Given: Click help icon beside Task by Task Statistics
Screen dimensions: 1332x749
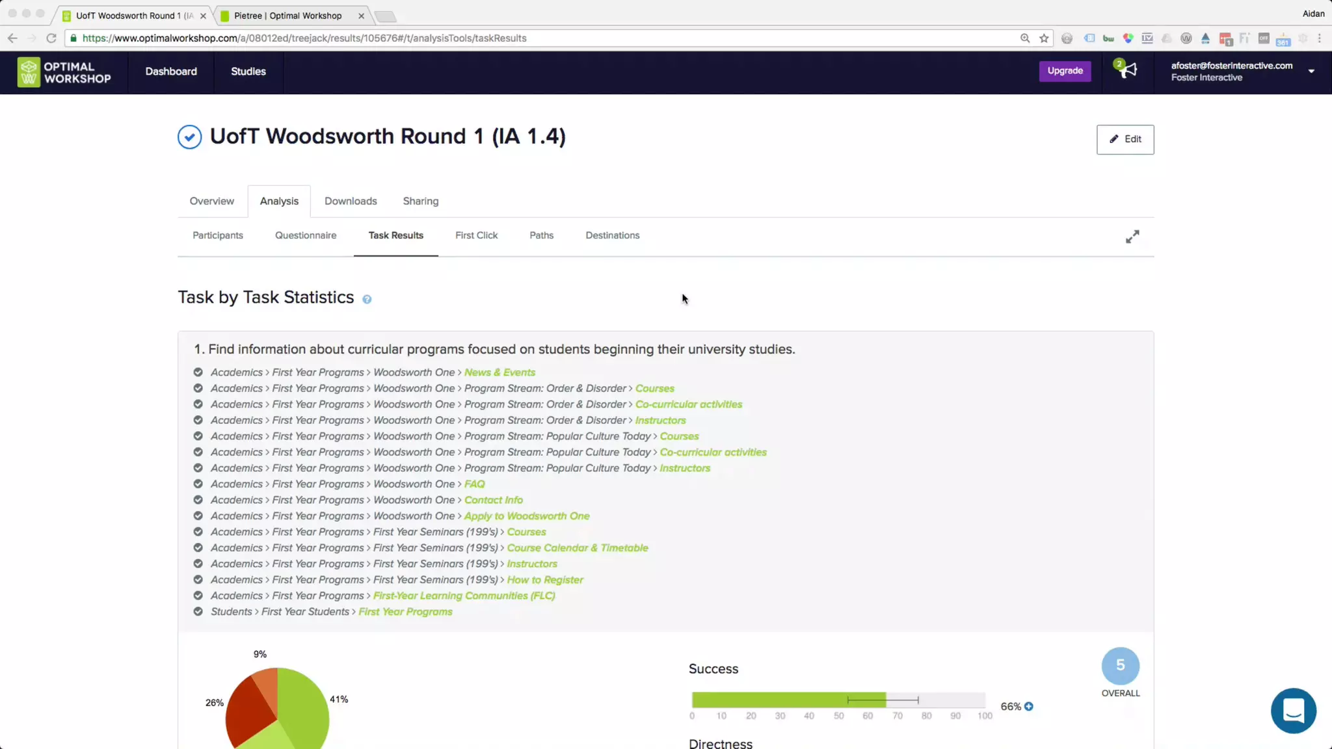Looking at the screenshot, I should pyautogui.click(x=367, y=299).
